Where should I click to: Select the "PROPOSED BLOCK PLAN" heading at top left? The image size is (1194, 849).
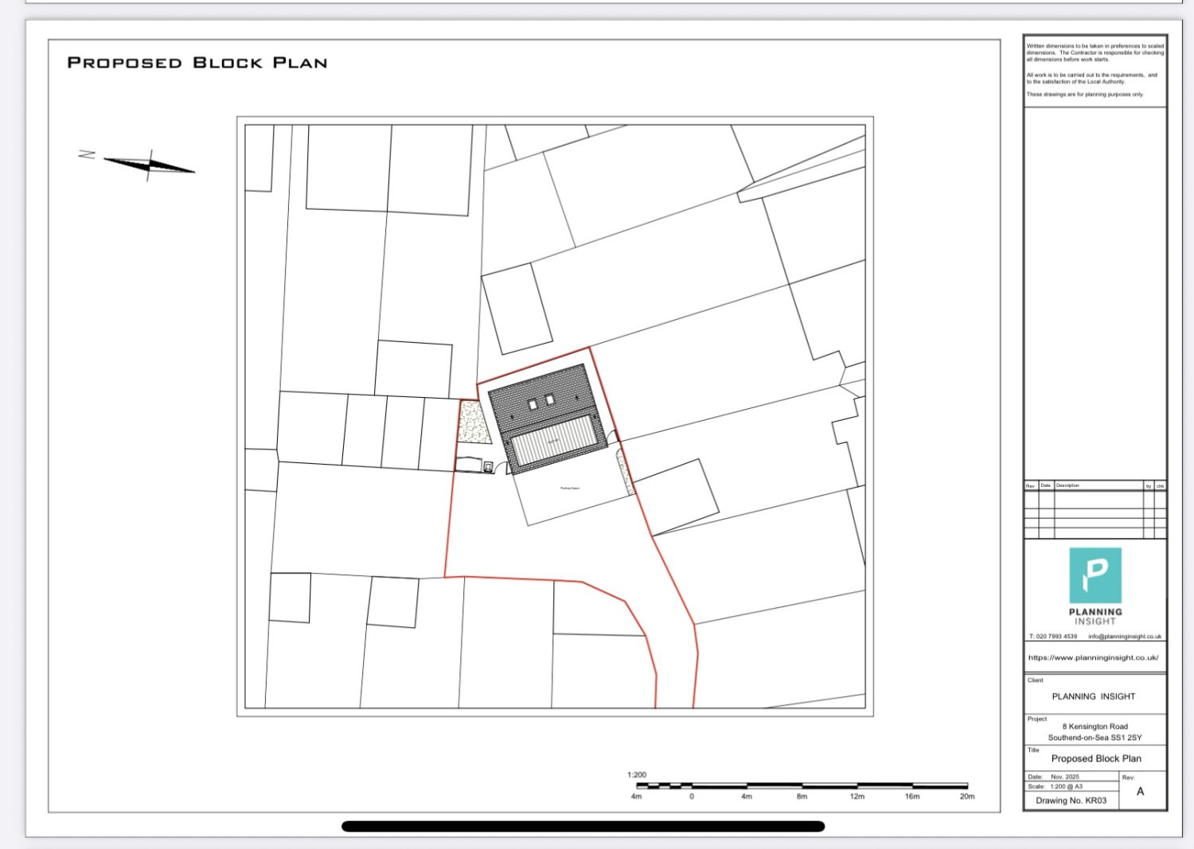[197, 63]
